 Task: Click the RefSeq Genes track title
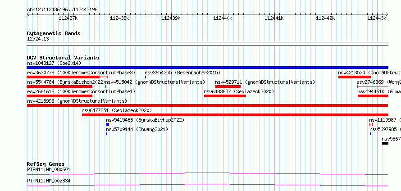pyautogui.click(x=46, y=164)
